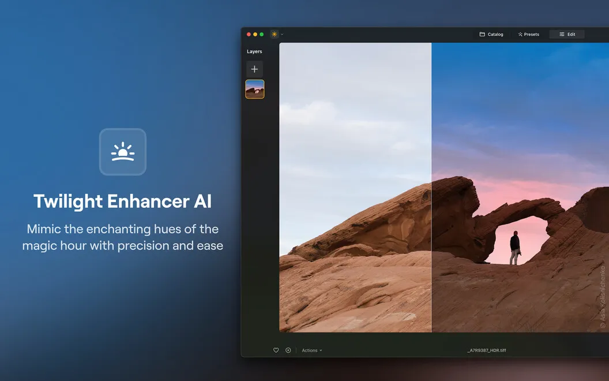Mark photo as favorite with heart icon
This screenshot has height=381, width=609.
click(x=276, y=350)
